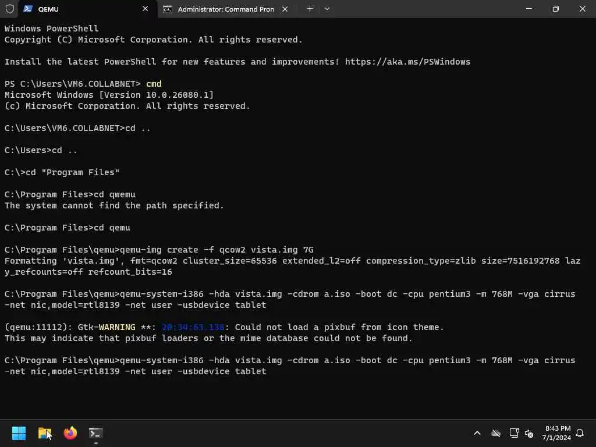Close the Terminal window
This screenshot has width=596, height=447.
[582, 9]
